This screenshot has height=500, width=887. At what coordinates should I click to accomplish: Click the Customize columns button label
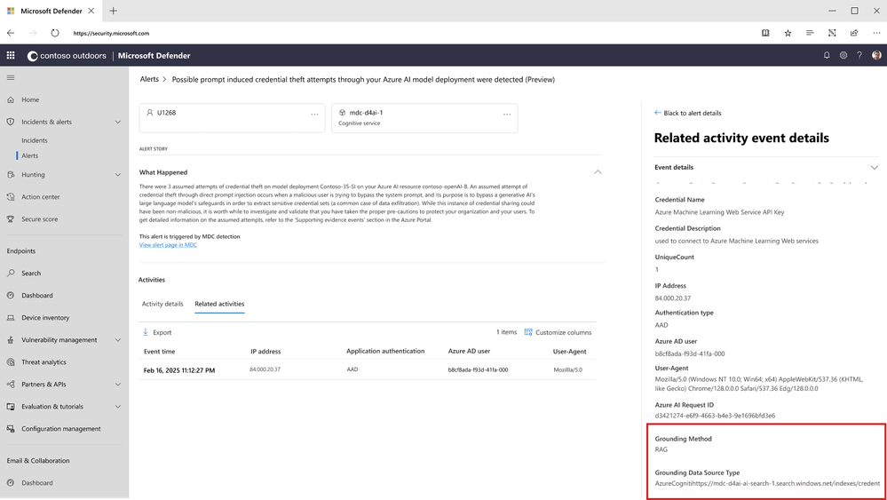[564, 332]
